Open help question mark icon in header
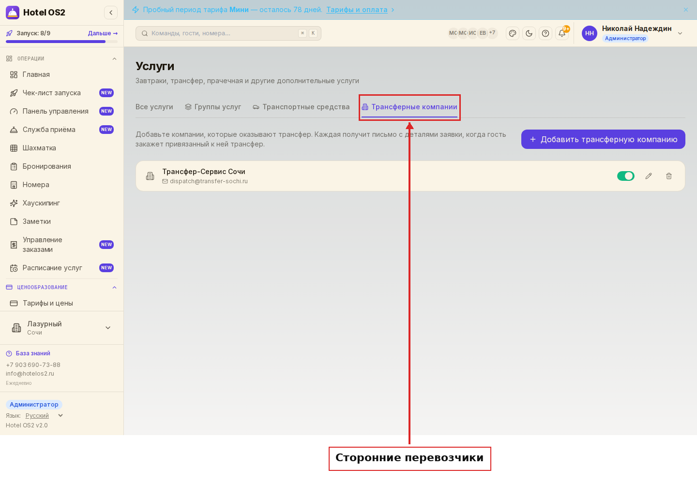 pos(545,33)
